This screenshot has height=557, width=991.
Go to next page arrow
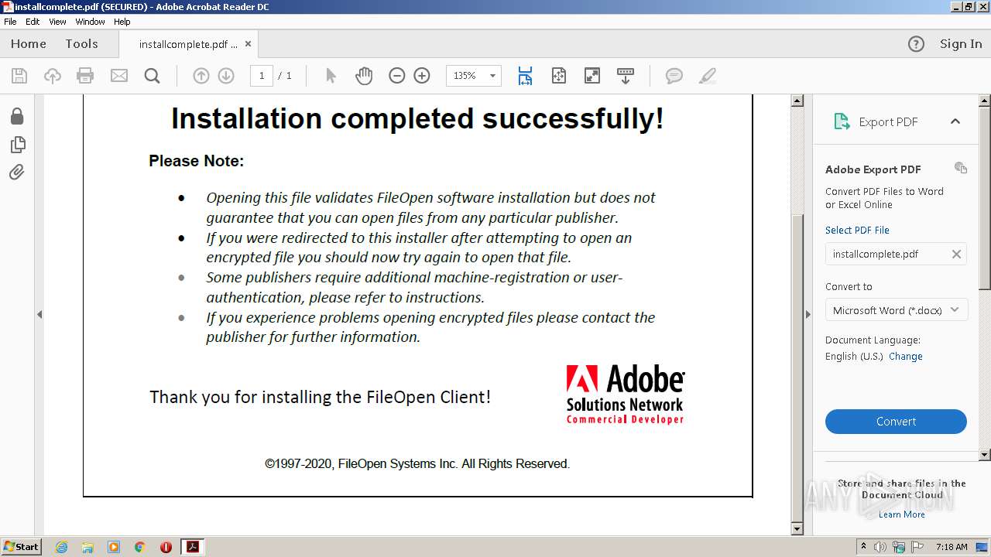[x=226, y=76]
